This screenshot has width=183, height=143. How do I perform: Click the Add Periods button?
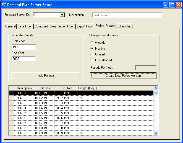46,76
